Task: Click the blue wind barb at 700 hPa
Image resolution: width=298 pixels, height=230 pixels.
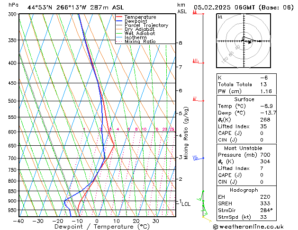Action: tap(198, 158)
